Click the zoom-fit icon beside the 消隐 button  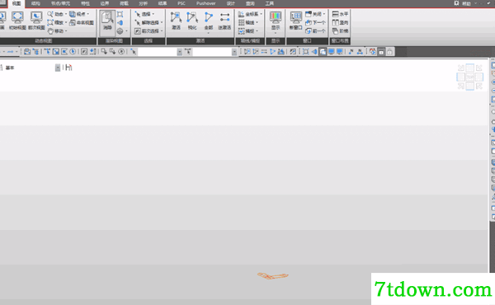(x=120, y=14)
